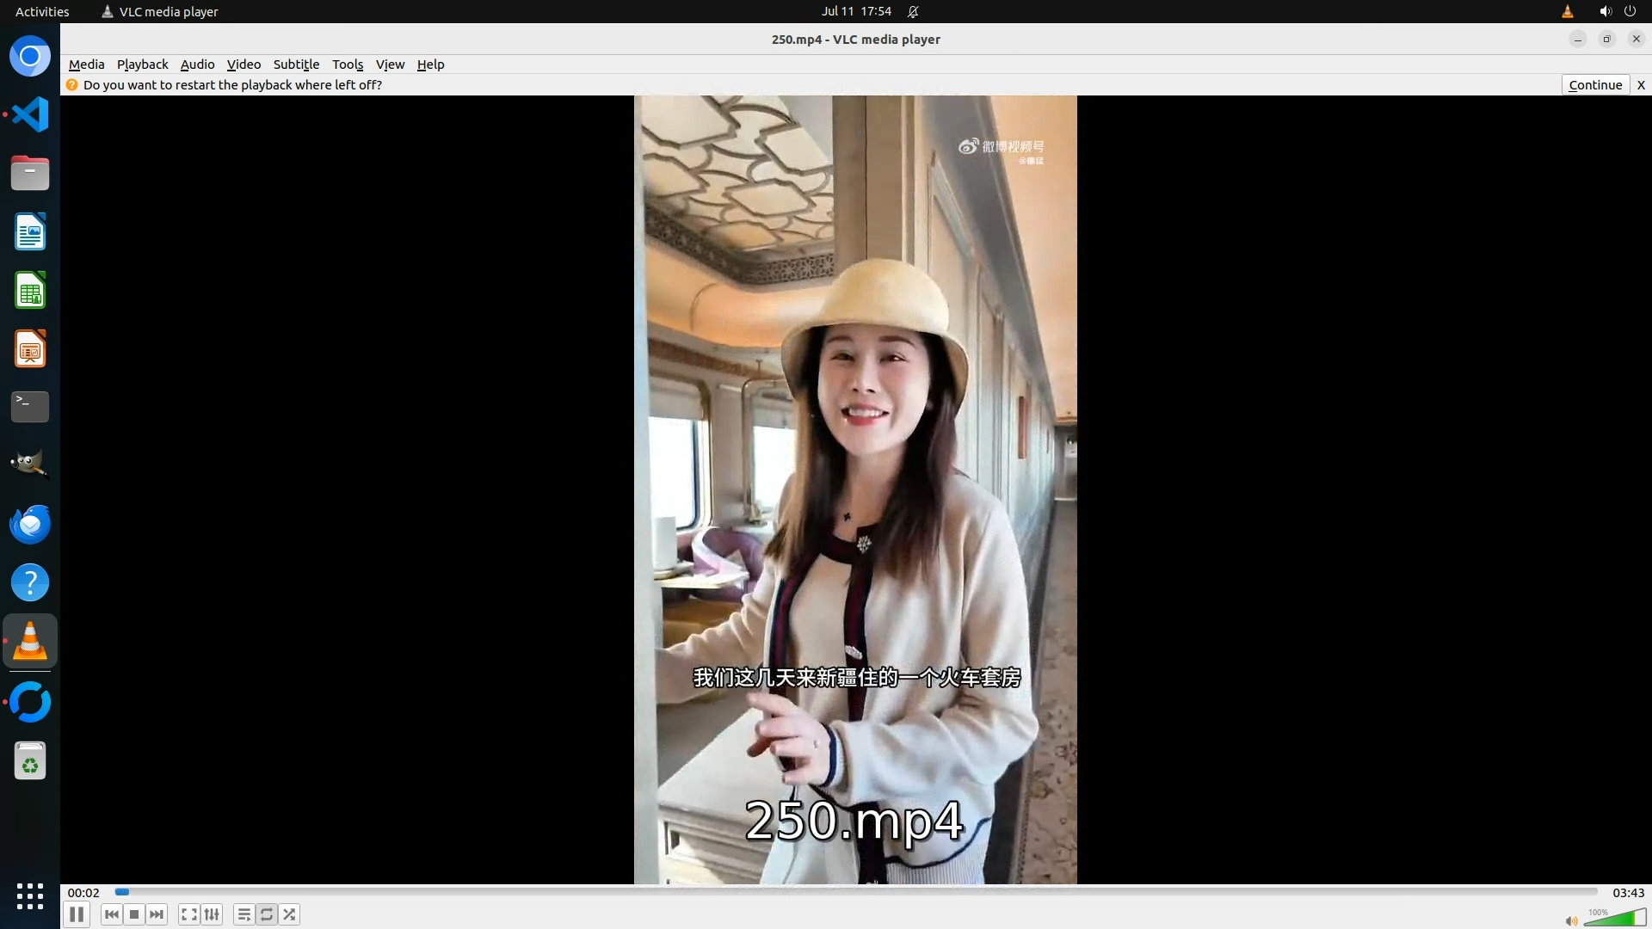
Task: Skip to previous media track
Action: 111,914
